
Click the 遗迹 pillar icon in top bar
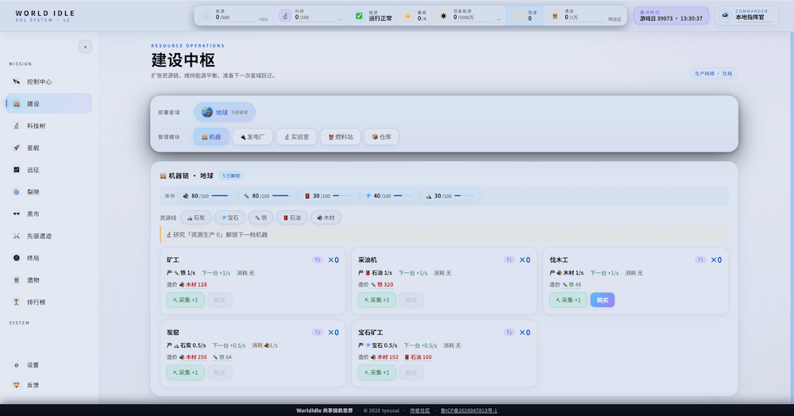555,16
